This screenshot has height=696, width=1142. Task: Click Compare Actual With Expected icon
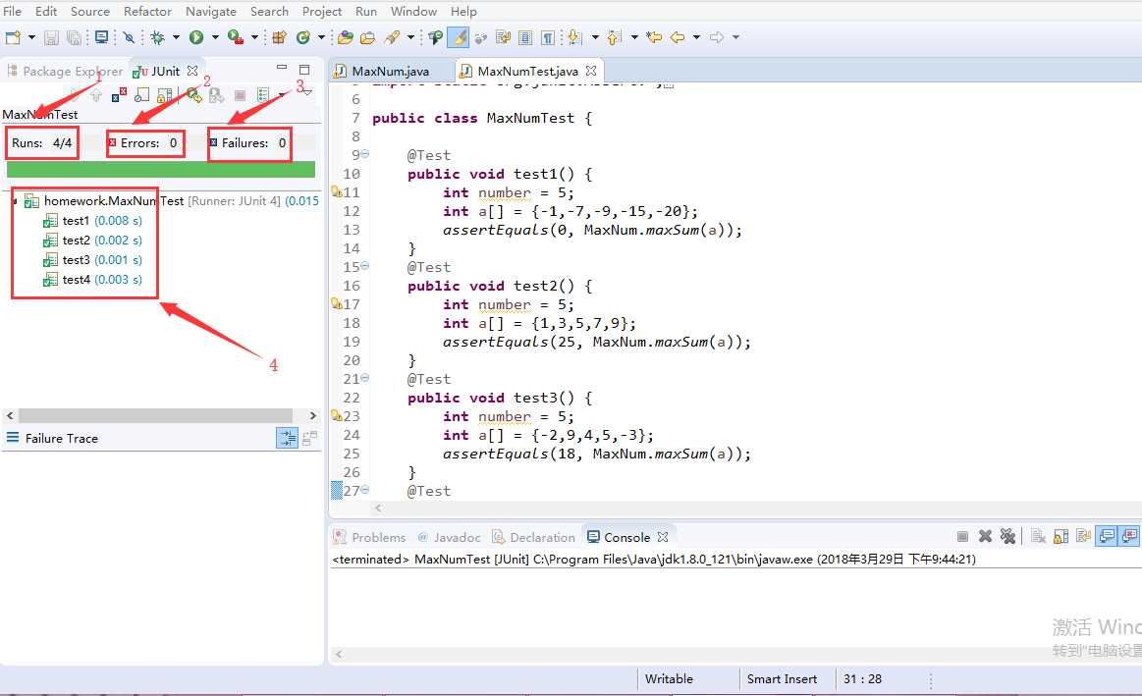309,438
